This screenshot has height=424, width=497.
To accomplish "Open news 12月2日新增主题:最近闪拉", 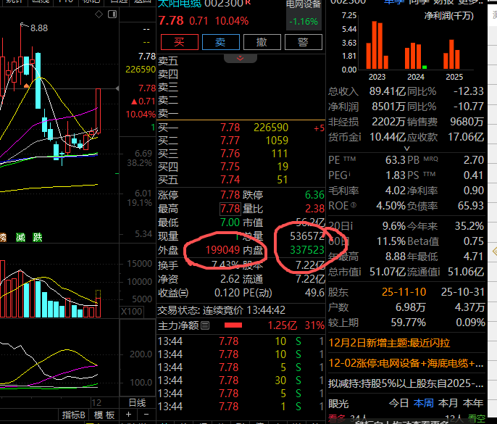I will [x=389, y=343].
